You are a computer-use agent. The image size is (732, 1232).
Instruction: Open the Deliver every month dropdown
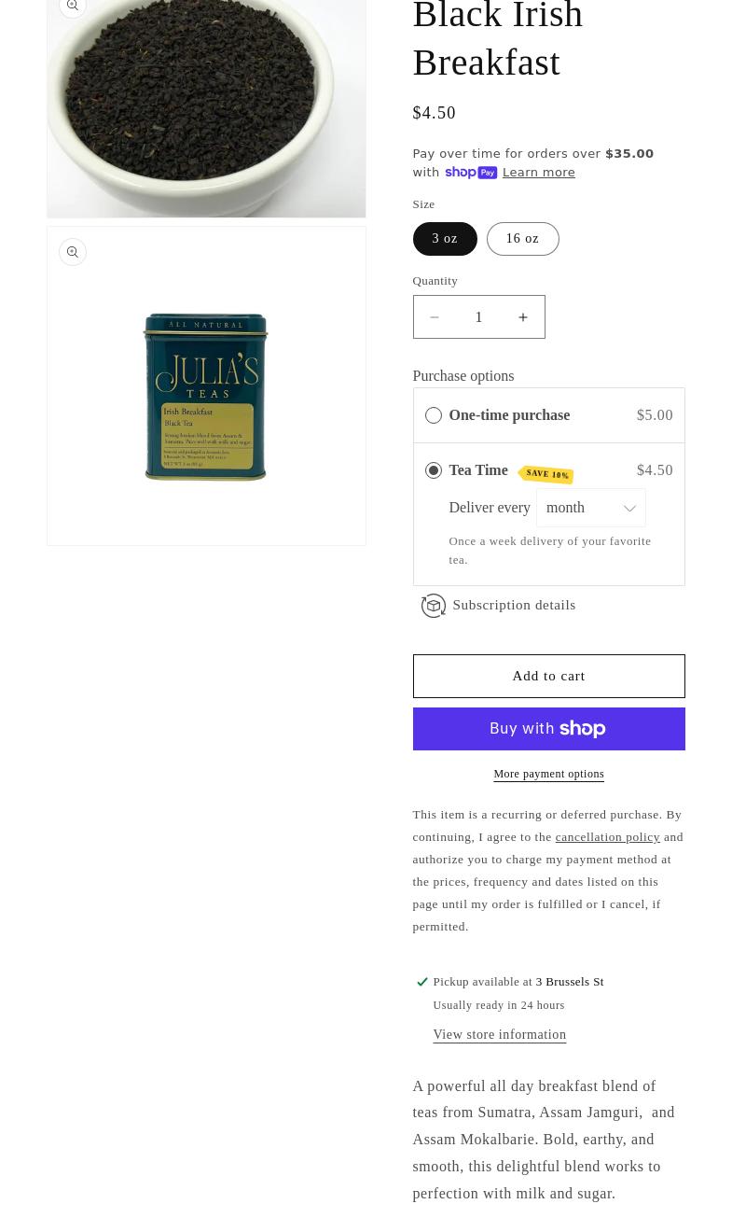tap(591, 508)
